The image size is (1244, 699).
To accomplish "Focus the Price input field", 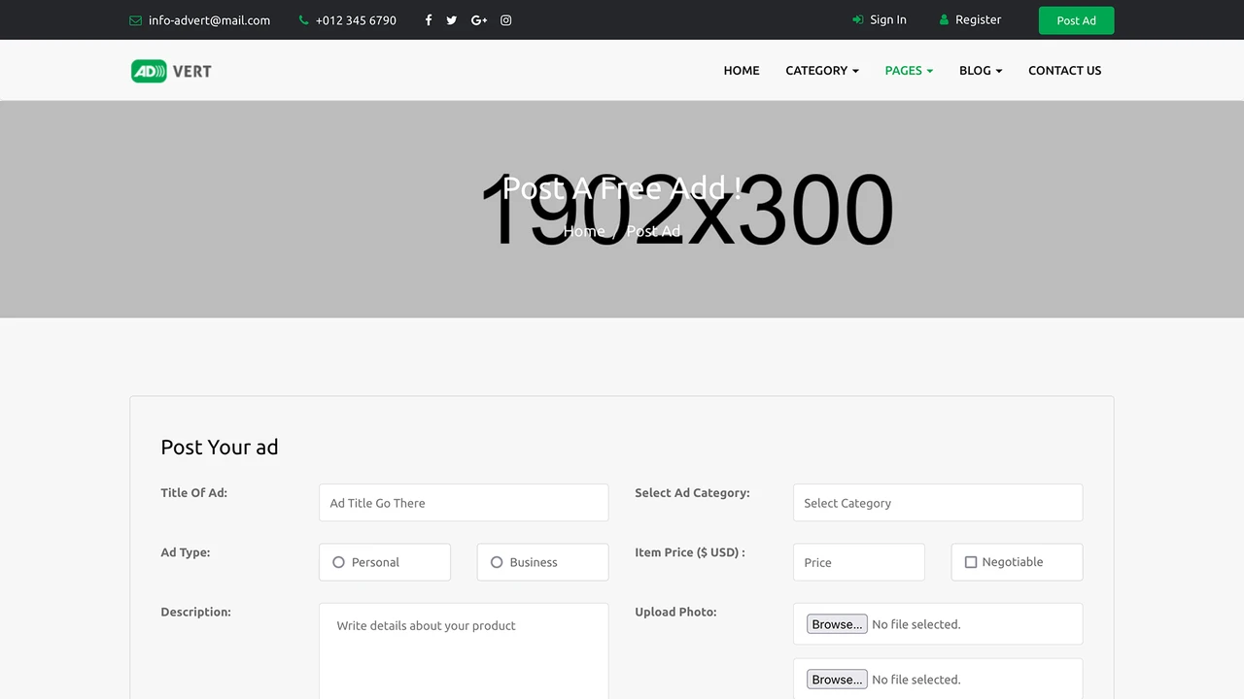I will point(859,562).
